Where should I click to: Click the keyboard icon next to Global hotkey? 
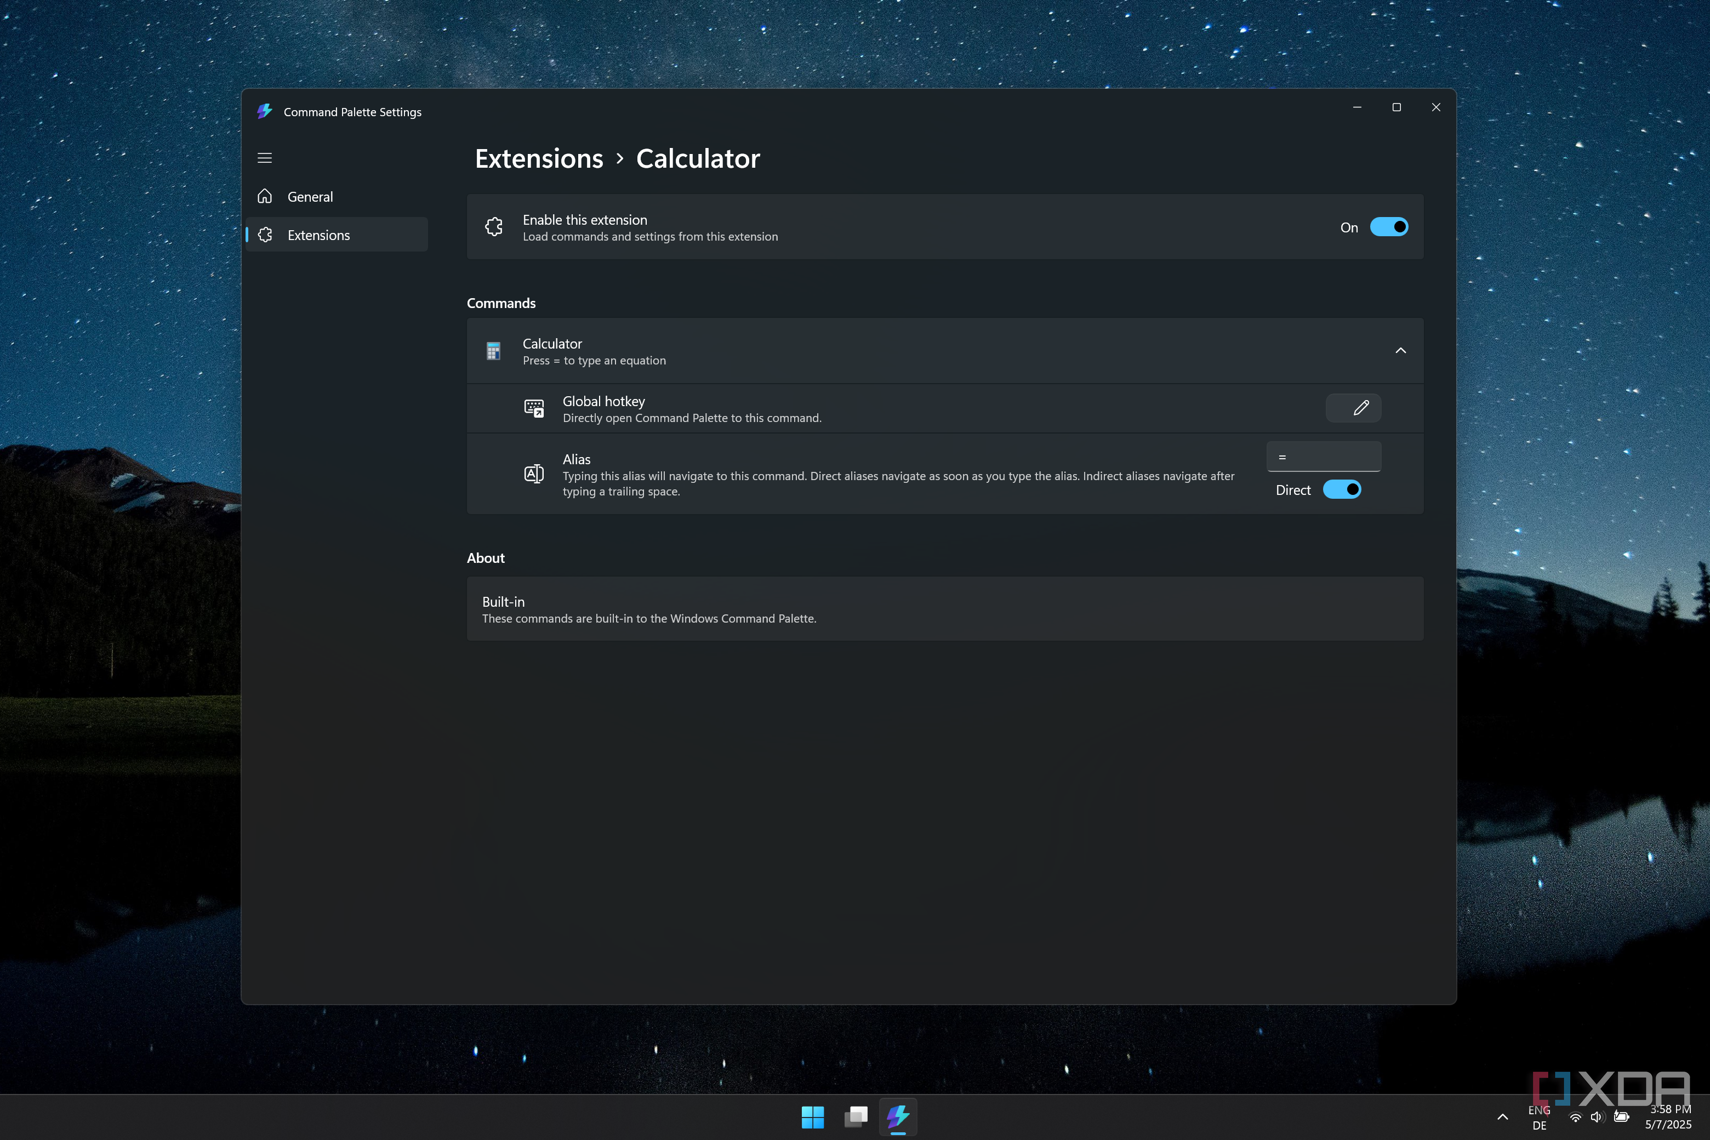[x=534, y=408]
